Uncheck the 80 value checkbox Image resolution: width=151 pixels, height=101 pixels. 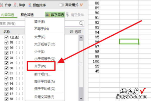pos(7,68)
